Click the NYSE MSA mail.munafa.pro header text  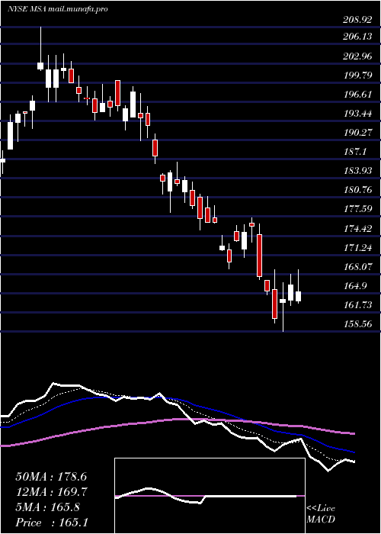(x=57, y=9)
